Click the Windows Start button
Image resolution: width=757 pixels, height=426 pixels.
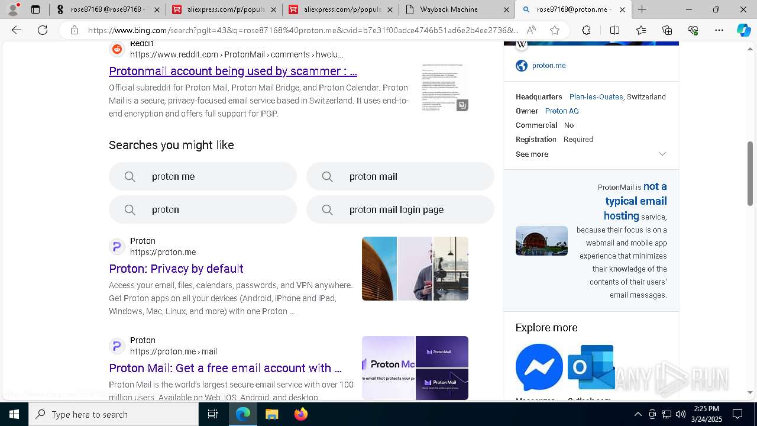click(14, 414)
